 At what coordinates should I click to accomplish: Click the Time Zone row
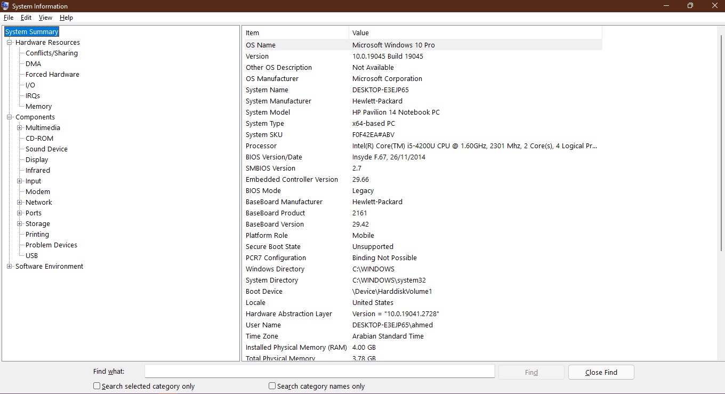tap(423, 336)
